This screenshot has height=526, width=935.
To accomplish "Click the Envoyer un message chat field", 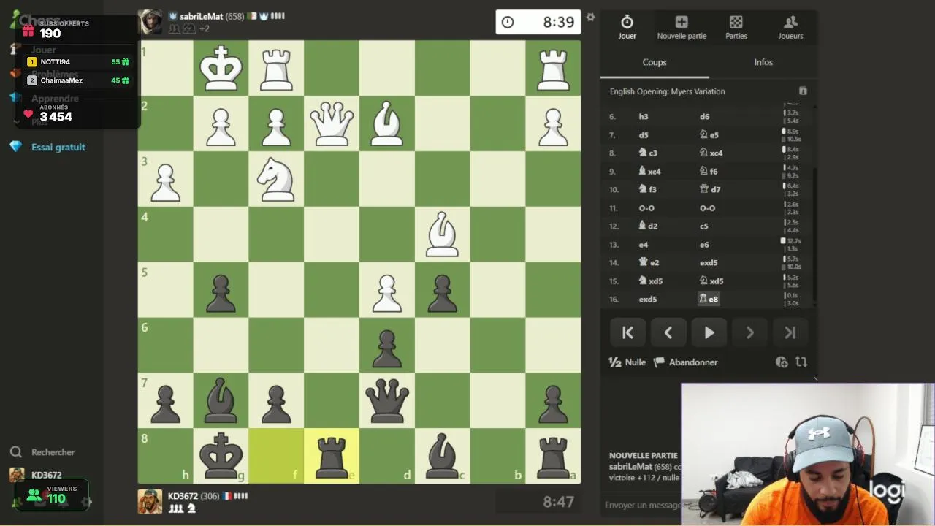I will 643,505.
